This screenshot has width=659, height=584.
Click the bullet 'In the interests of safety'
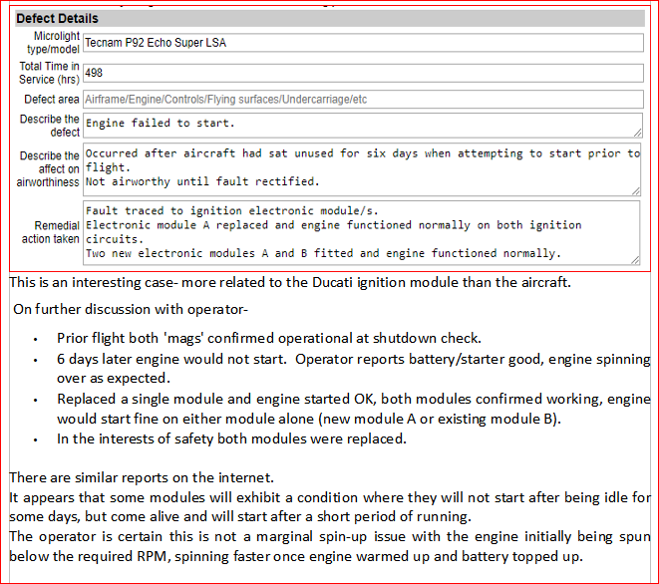[231, 439]
